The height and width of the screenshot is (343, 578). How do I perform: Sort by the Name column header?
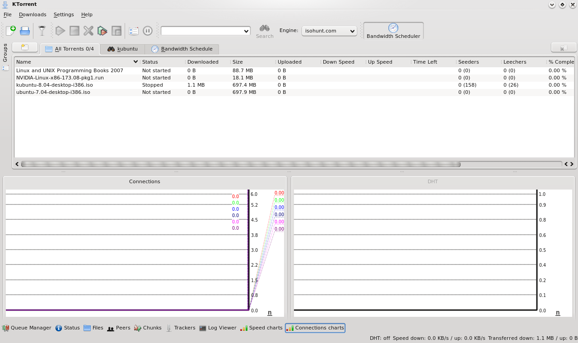(x=77, y=62)
